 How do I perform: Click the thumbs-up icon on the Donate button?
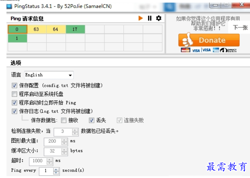188,40
